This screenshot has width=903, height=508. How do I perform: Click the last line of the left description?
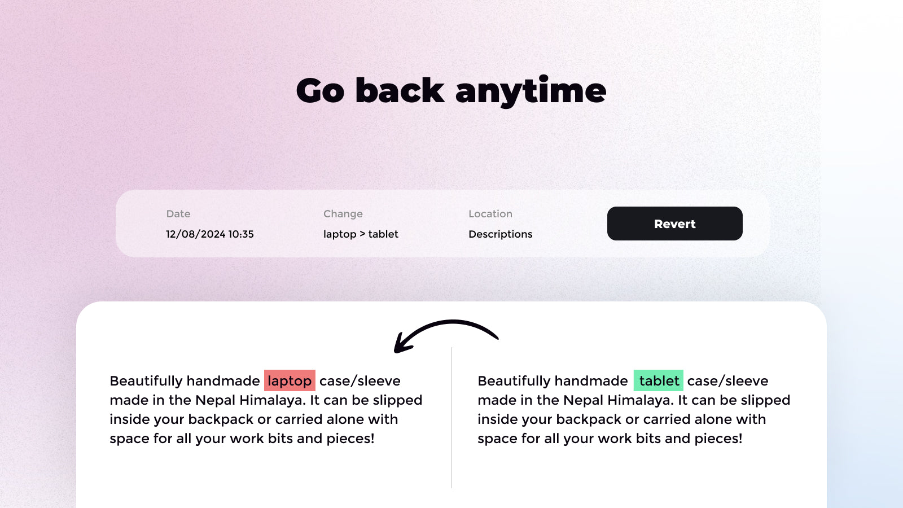pos(242,439)
